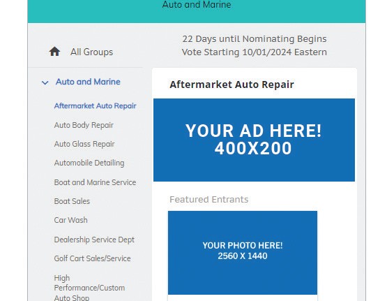Click the Your Ad Here 400x200 banner
Screen dimensions: 387x301
[254, 140]
